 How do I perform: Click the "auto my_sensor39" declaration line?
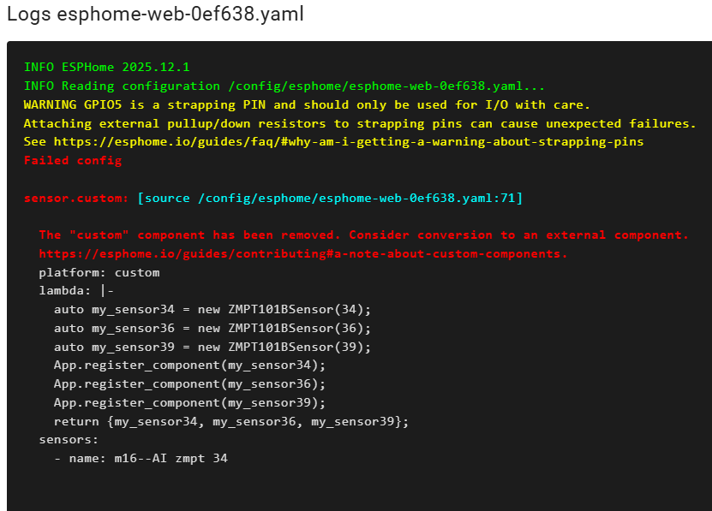(x=212, y=348)
